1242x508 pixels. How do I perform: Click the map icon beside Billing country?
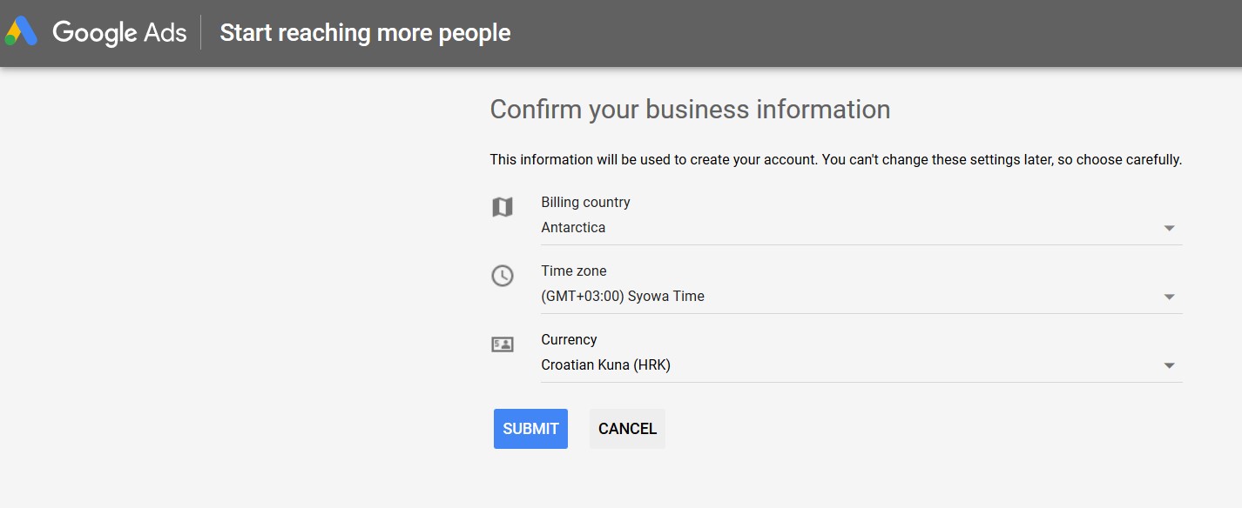point(503,207)
